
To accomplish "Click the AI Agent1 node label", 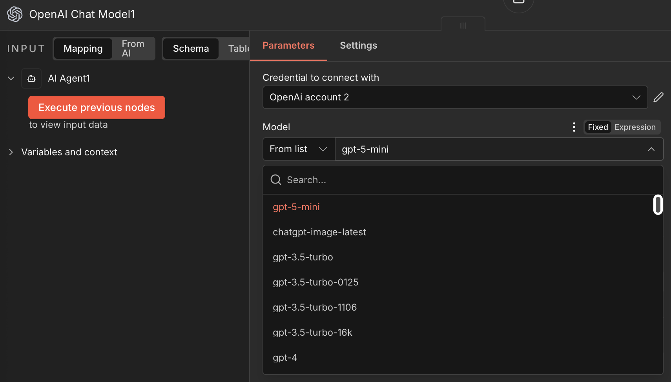I will coord(69,78).
